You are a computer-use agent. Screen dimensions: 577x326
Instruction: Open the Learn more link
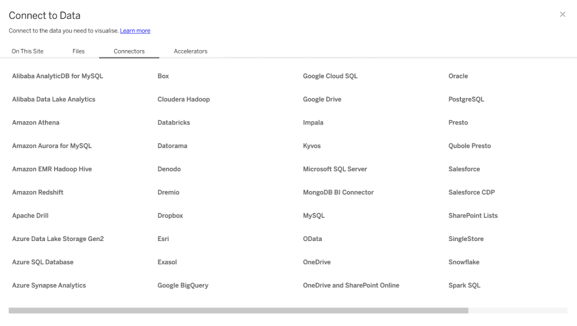point(135,31)
